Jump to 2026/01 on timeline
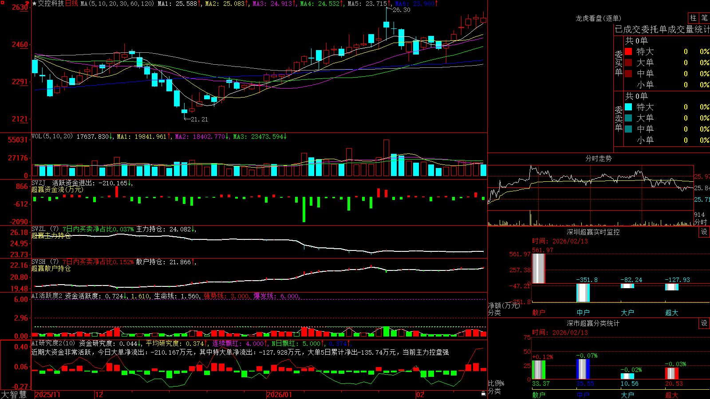Viewport: 710px width, 399px height. tap(279, 395)
